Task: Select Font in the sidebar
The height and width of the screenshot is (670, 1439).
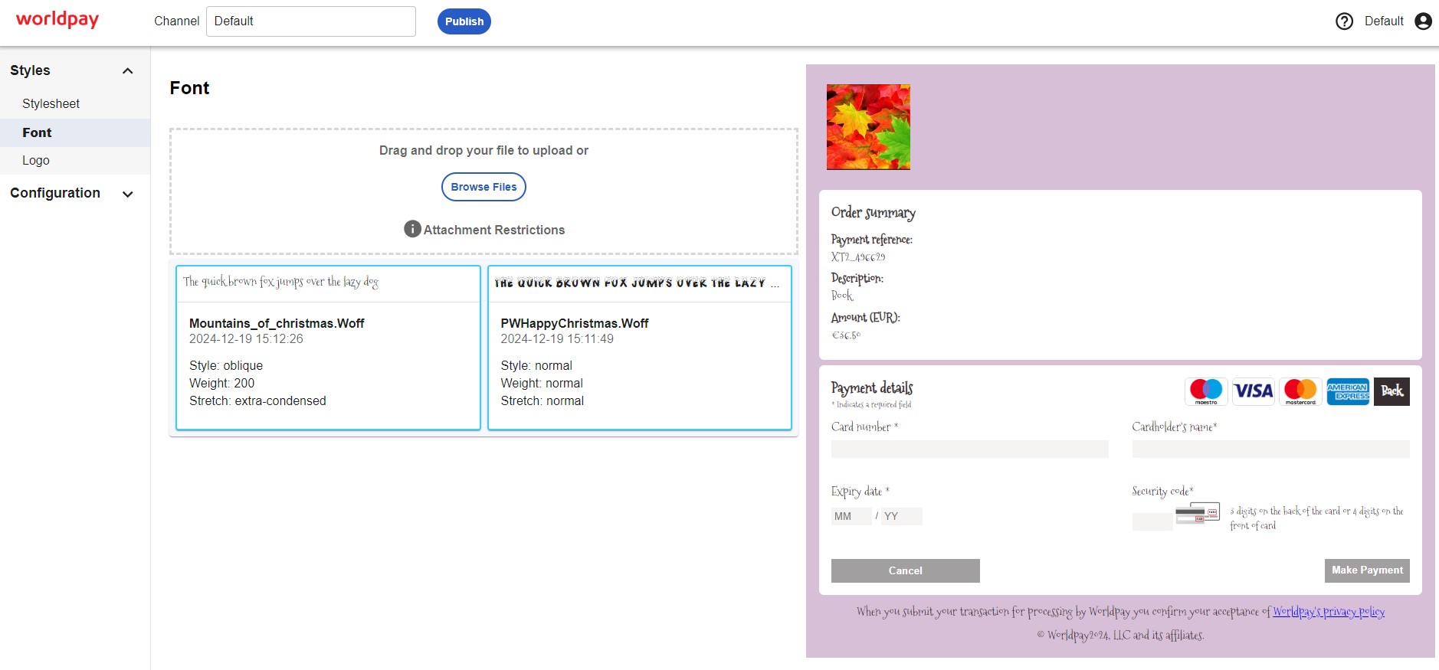Action: (37, 132)
